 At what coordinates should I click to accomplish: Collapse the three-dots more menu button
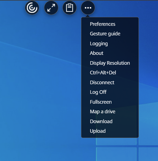[x=88, y=8]
